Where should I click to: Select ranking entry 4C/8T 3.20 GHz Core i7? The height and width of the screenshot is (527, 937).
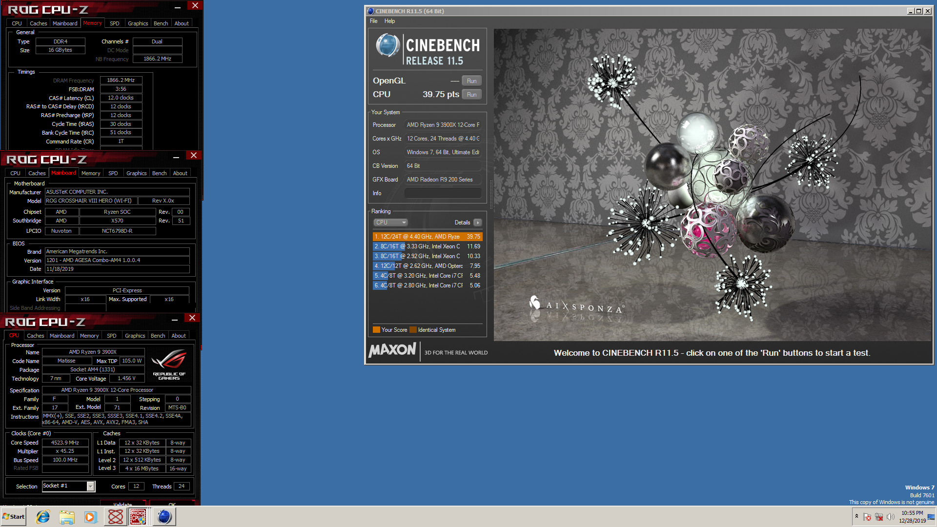tap(428, 276)
